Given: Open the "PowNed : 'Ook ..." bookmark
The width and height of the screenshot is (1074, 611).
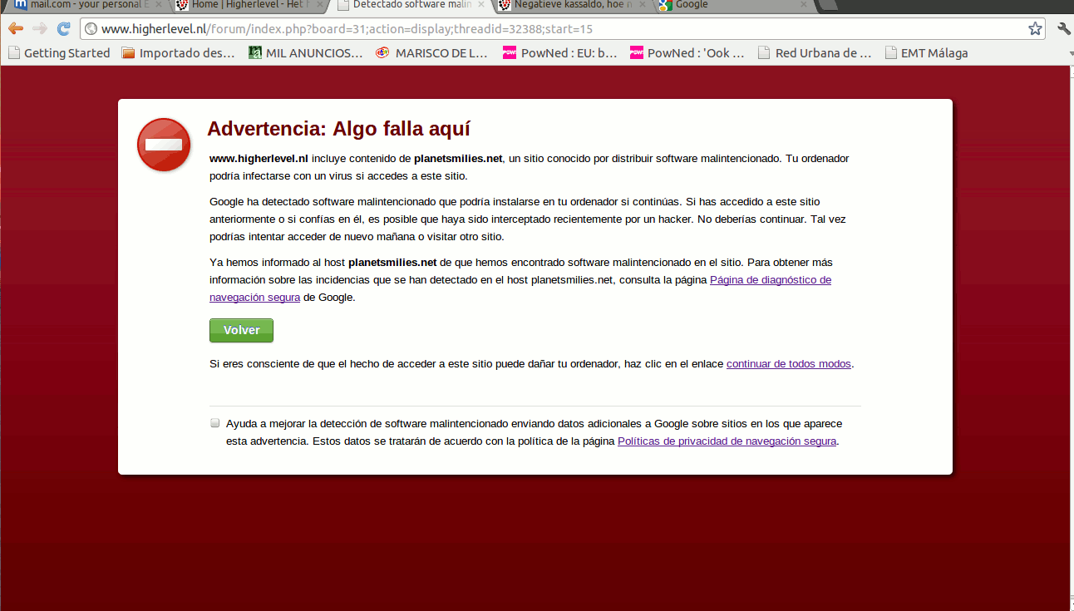Looking at the screenshot, I should 687,53.
